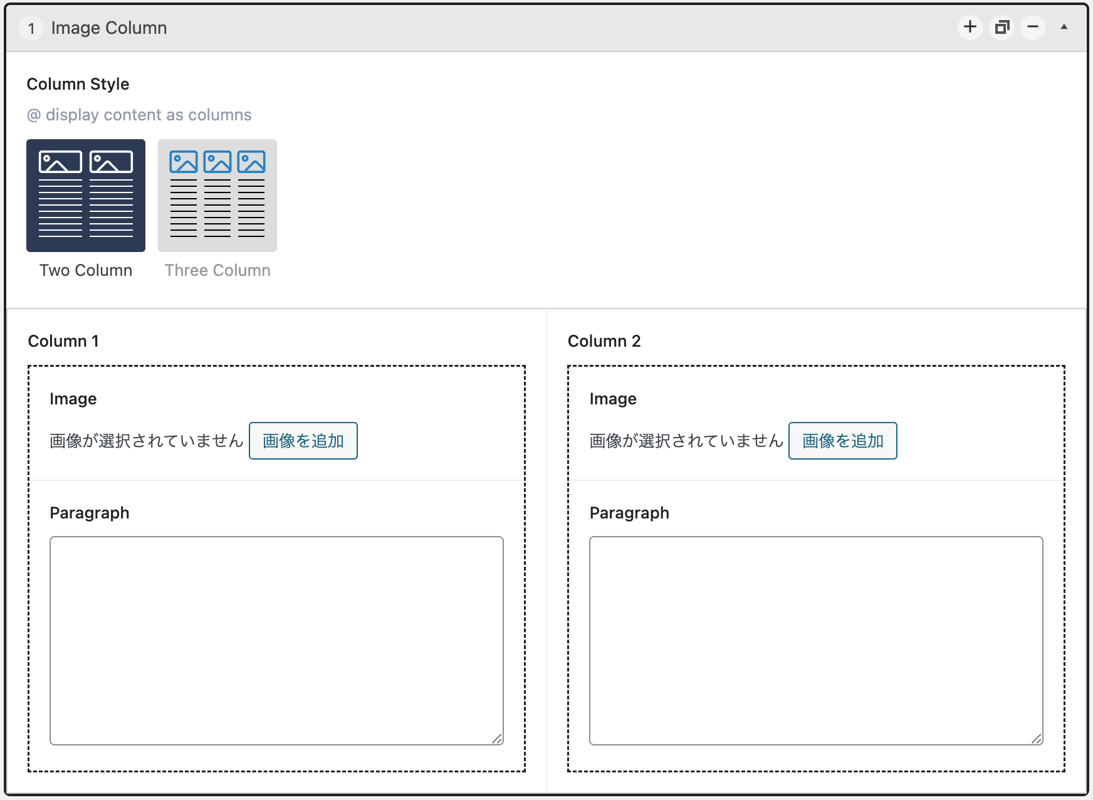The image size is (1093, 800).
Task: Duplicate the Image Column layout
Action: (1001, 27)
